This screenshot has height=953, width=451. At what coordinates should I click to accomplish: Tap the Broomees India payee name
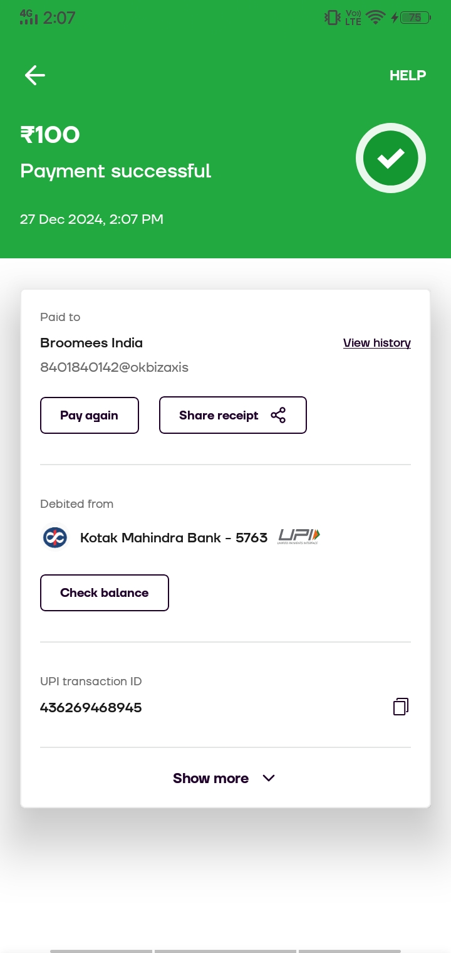pos(91,343)
